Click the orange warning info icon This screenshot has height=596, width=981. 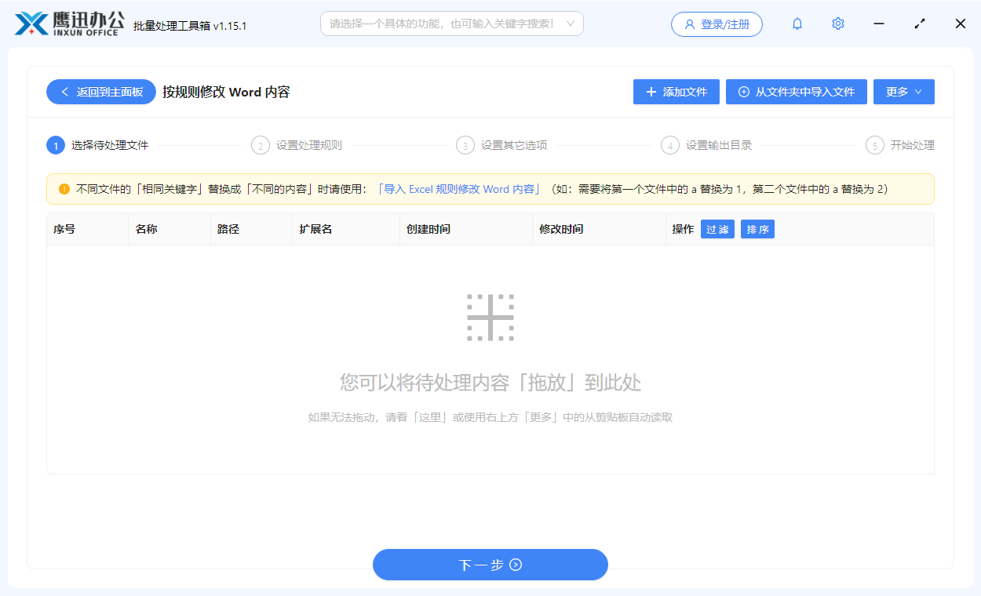click(x=64, y=189)
